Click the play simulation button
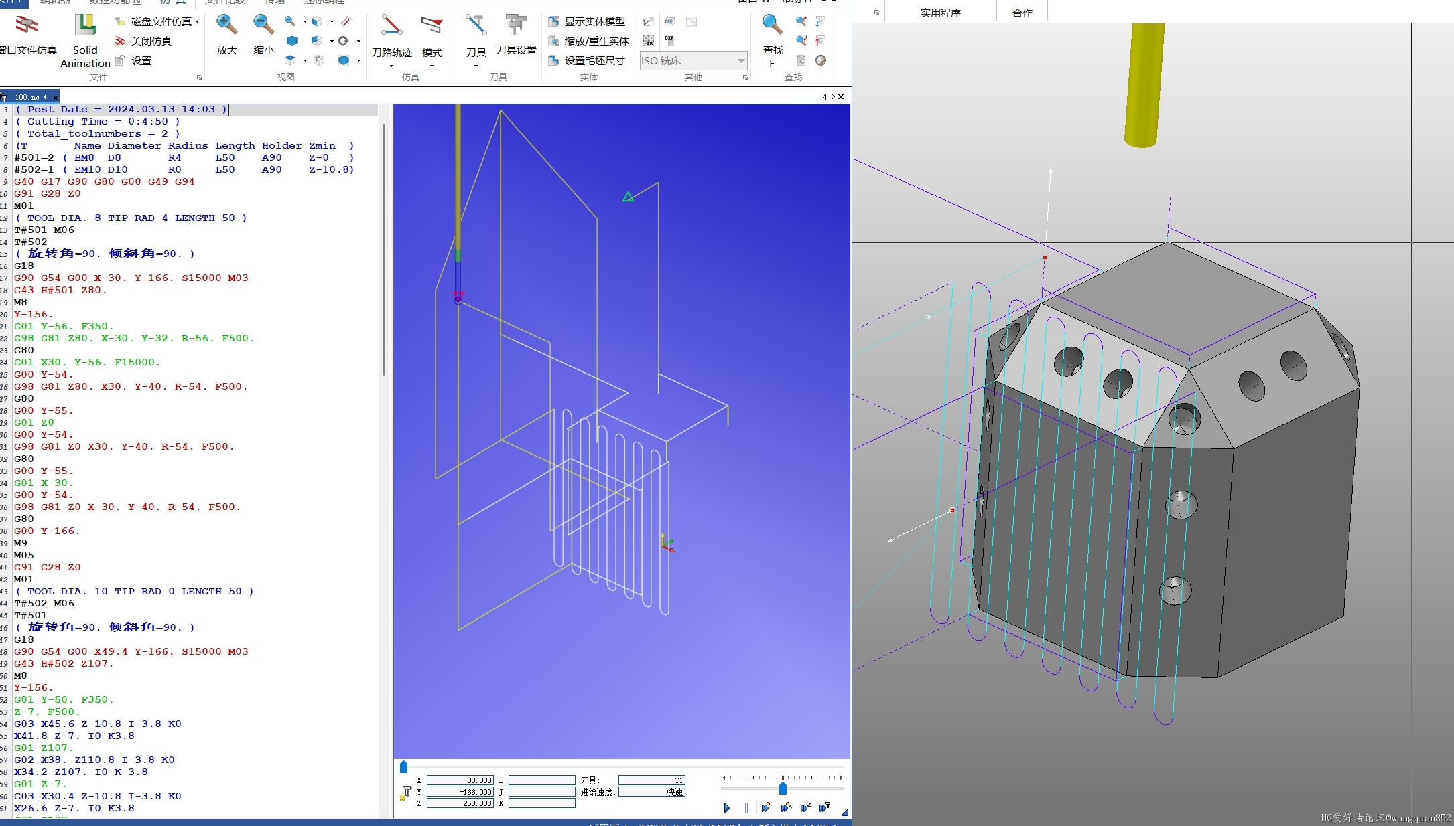Viewport: 1454px width, 826px height. [x=727, y=808]
